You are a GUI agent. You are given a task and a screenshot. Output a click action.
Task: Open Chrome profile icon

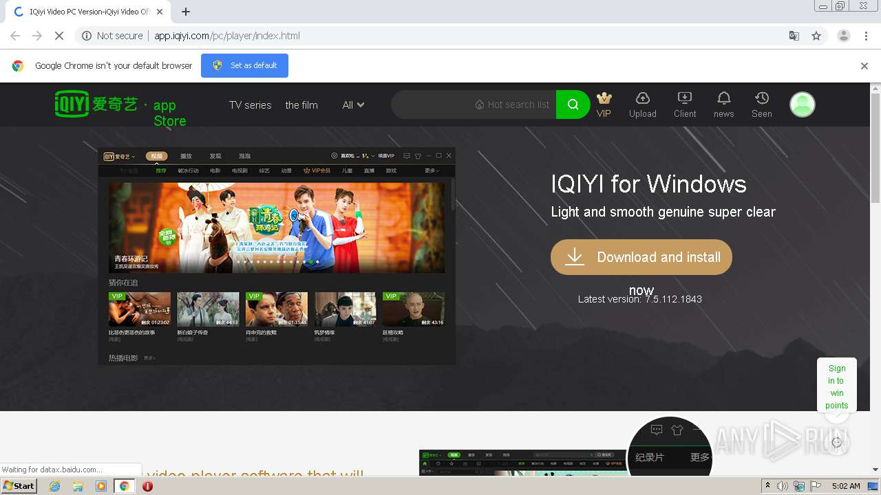[x=843, y=36]
